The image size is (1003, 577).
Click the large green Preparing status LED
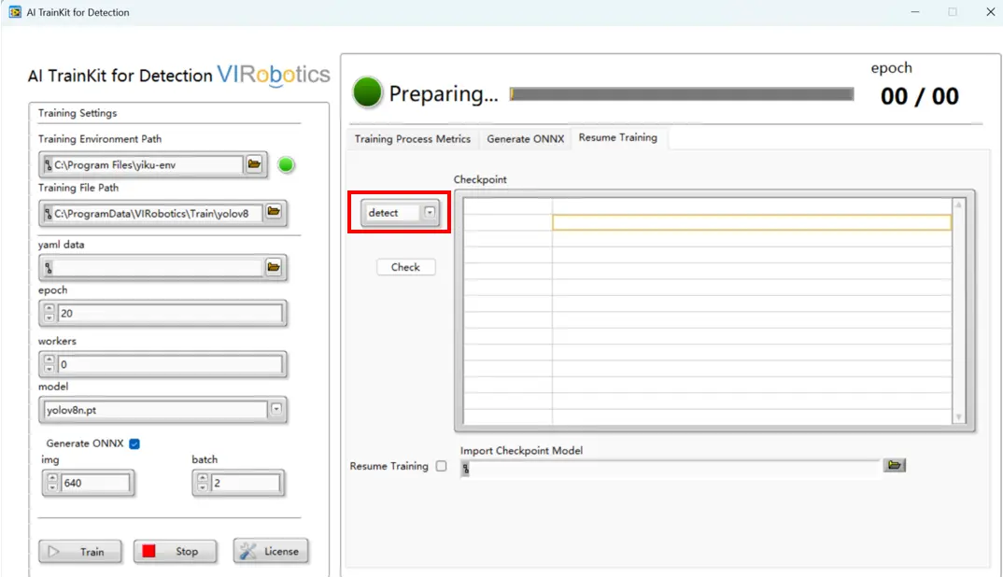click(x=368, y=93)
